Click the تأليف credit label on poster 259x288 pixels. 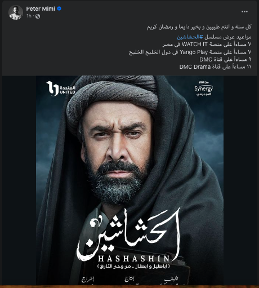click(x=171, y=279)
